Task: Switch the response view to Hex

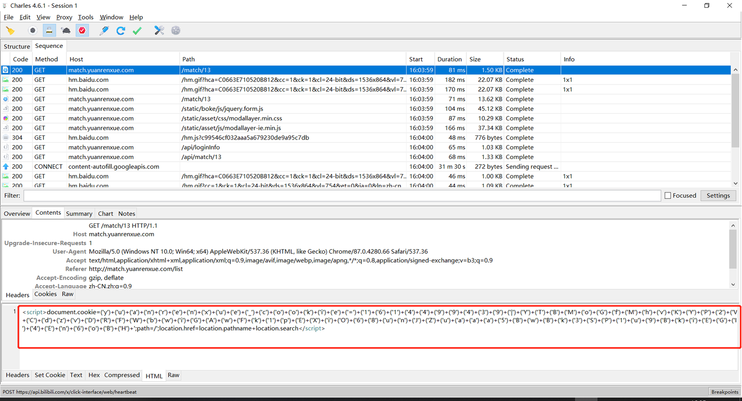Action: coord(94,375)
